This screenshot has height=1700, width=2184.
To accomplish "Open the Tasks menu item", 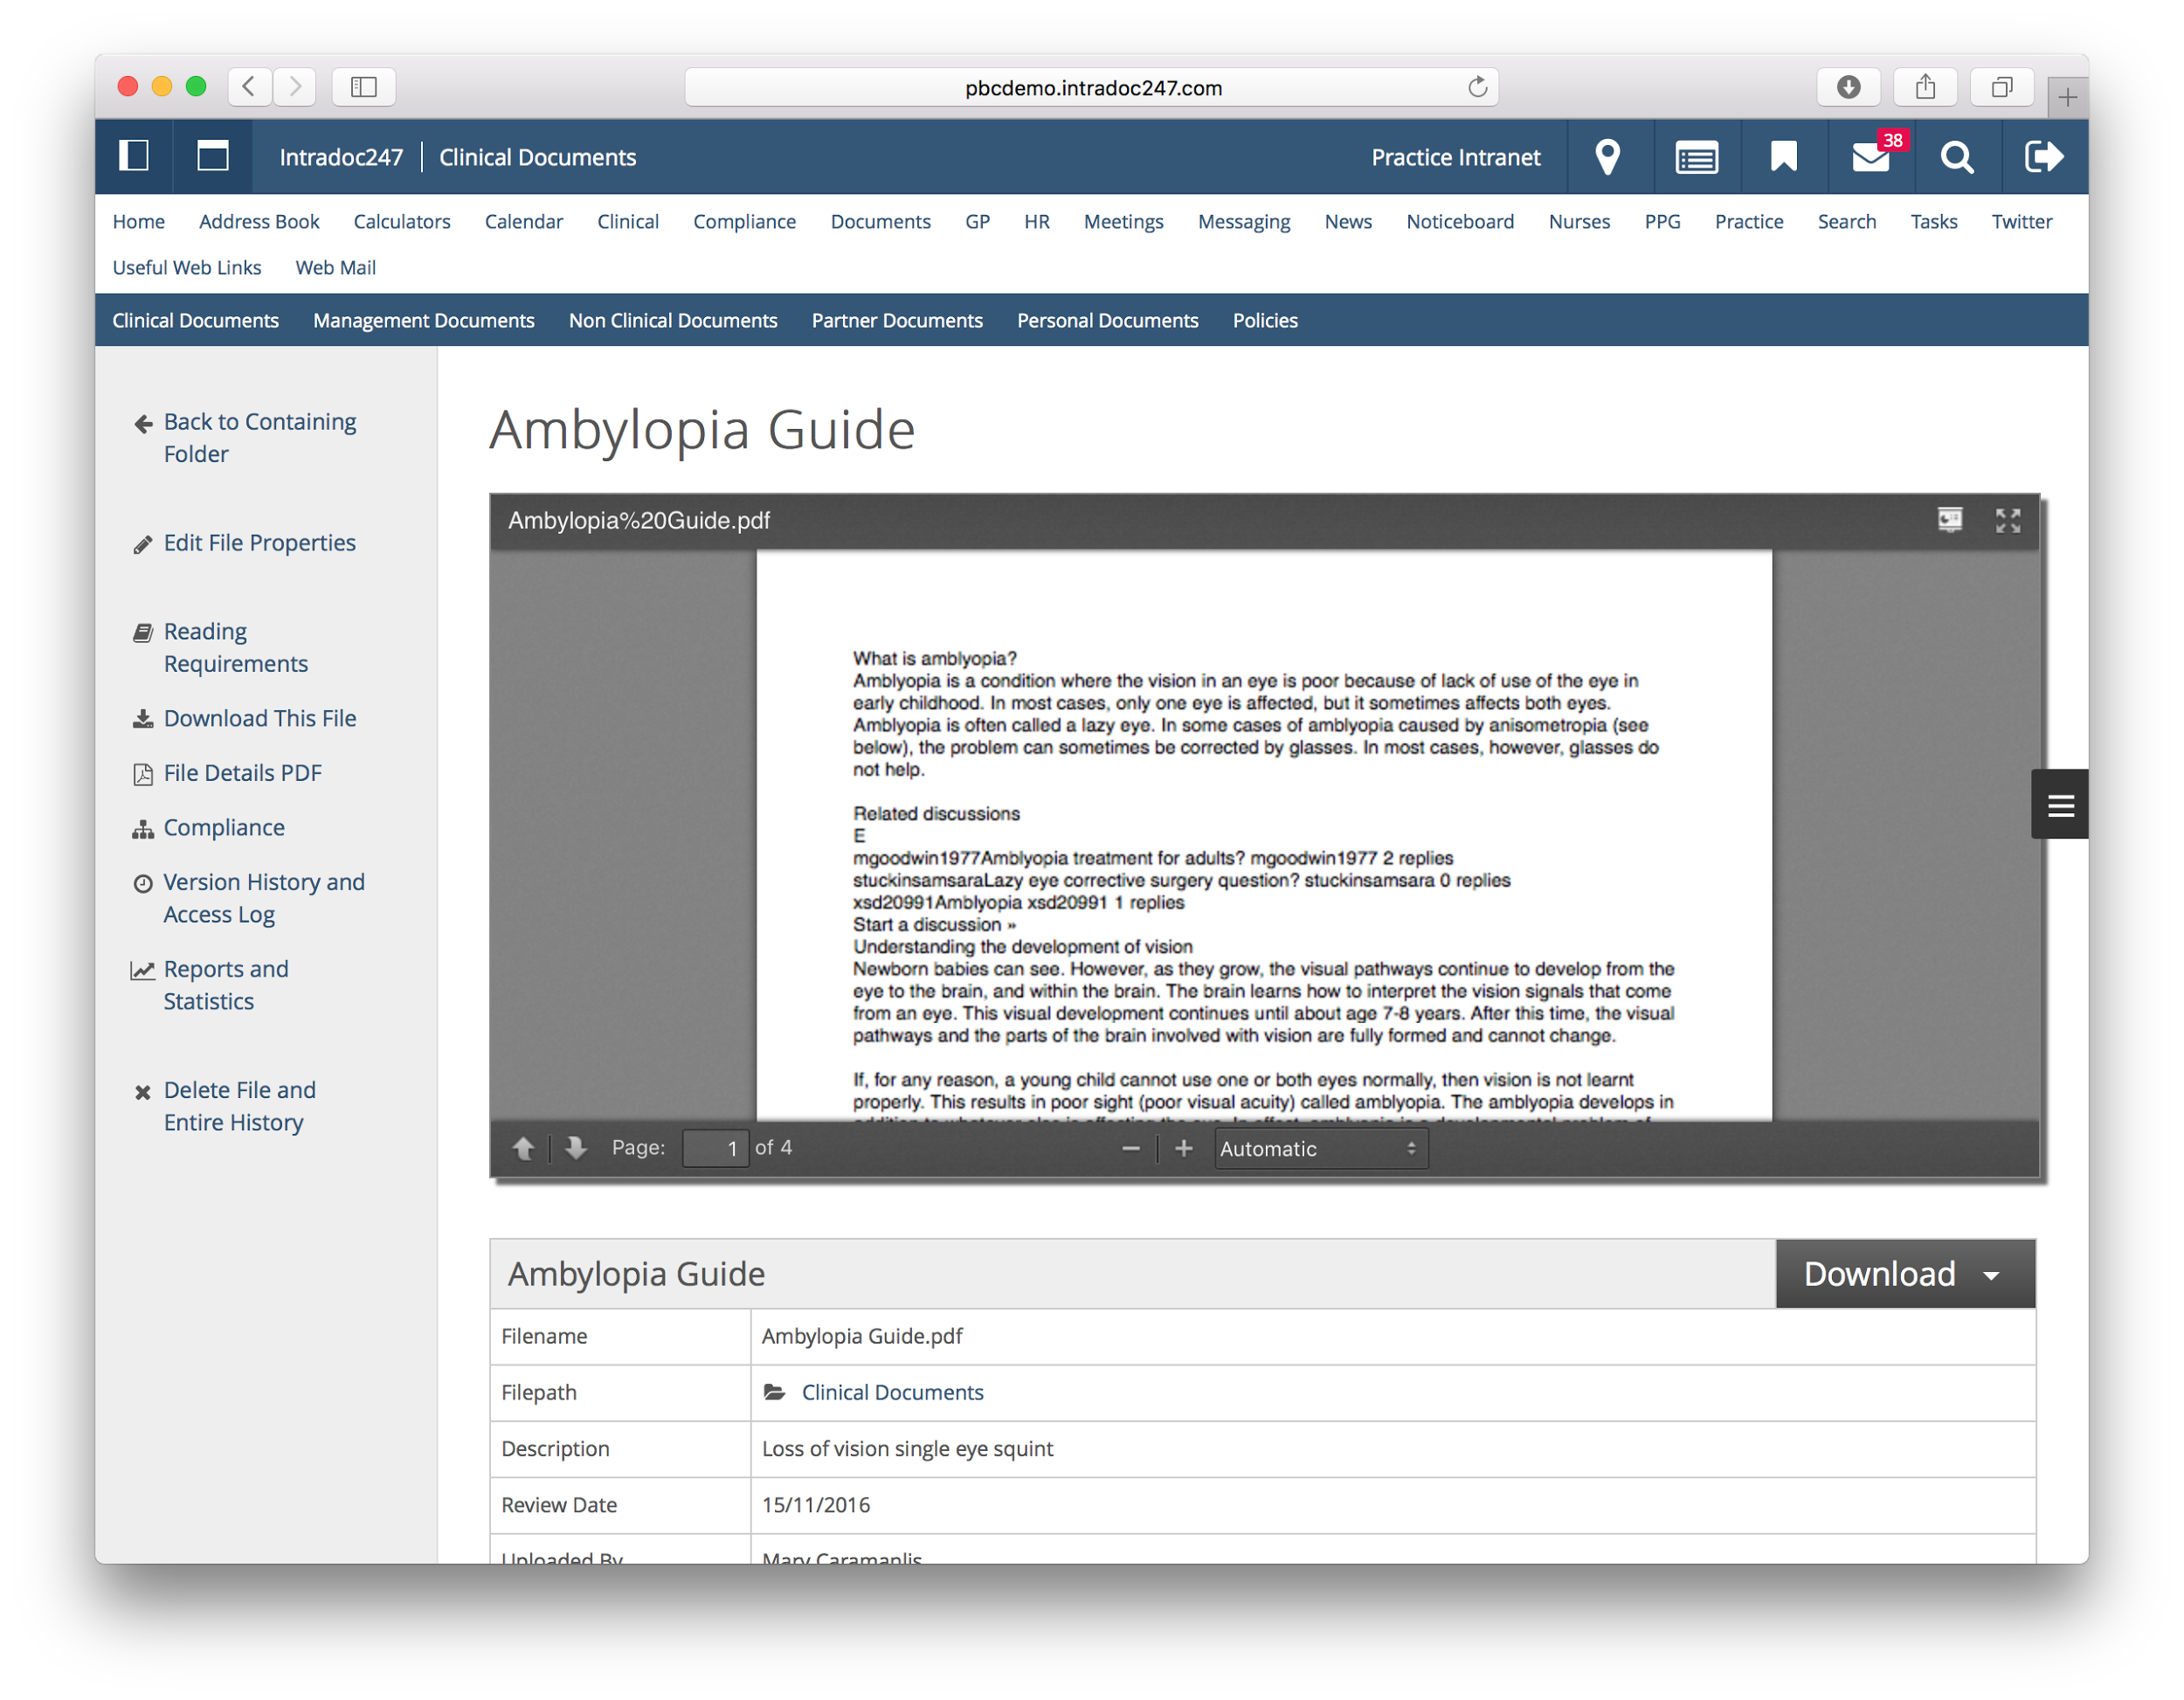I will [x=1933, y=221].
